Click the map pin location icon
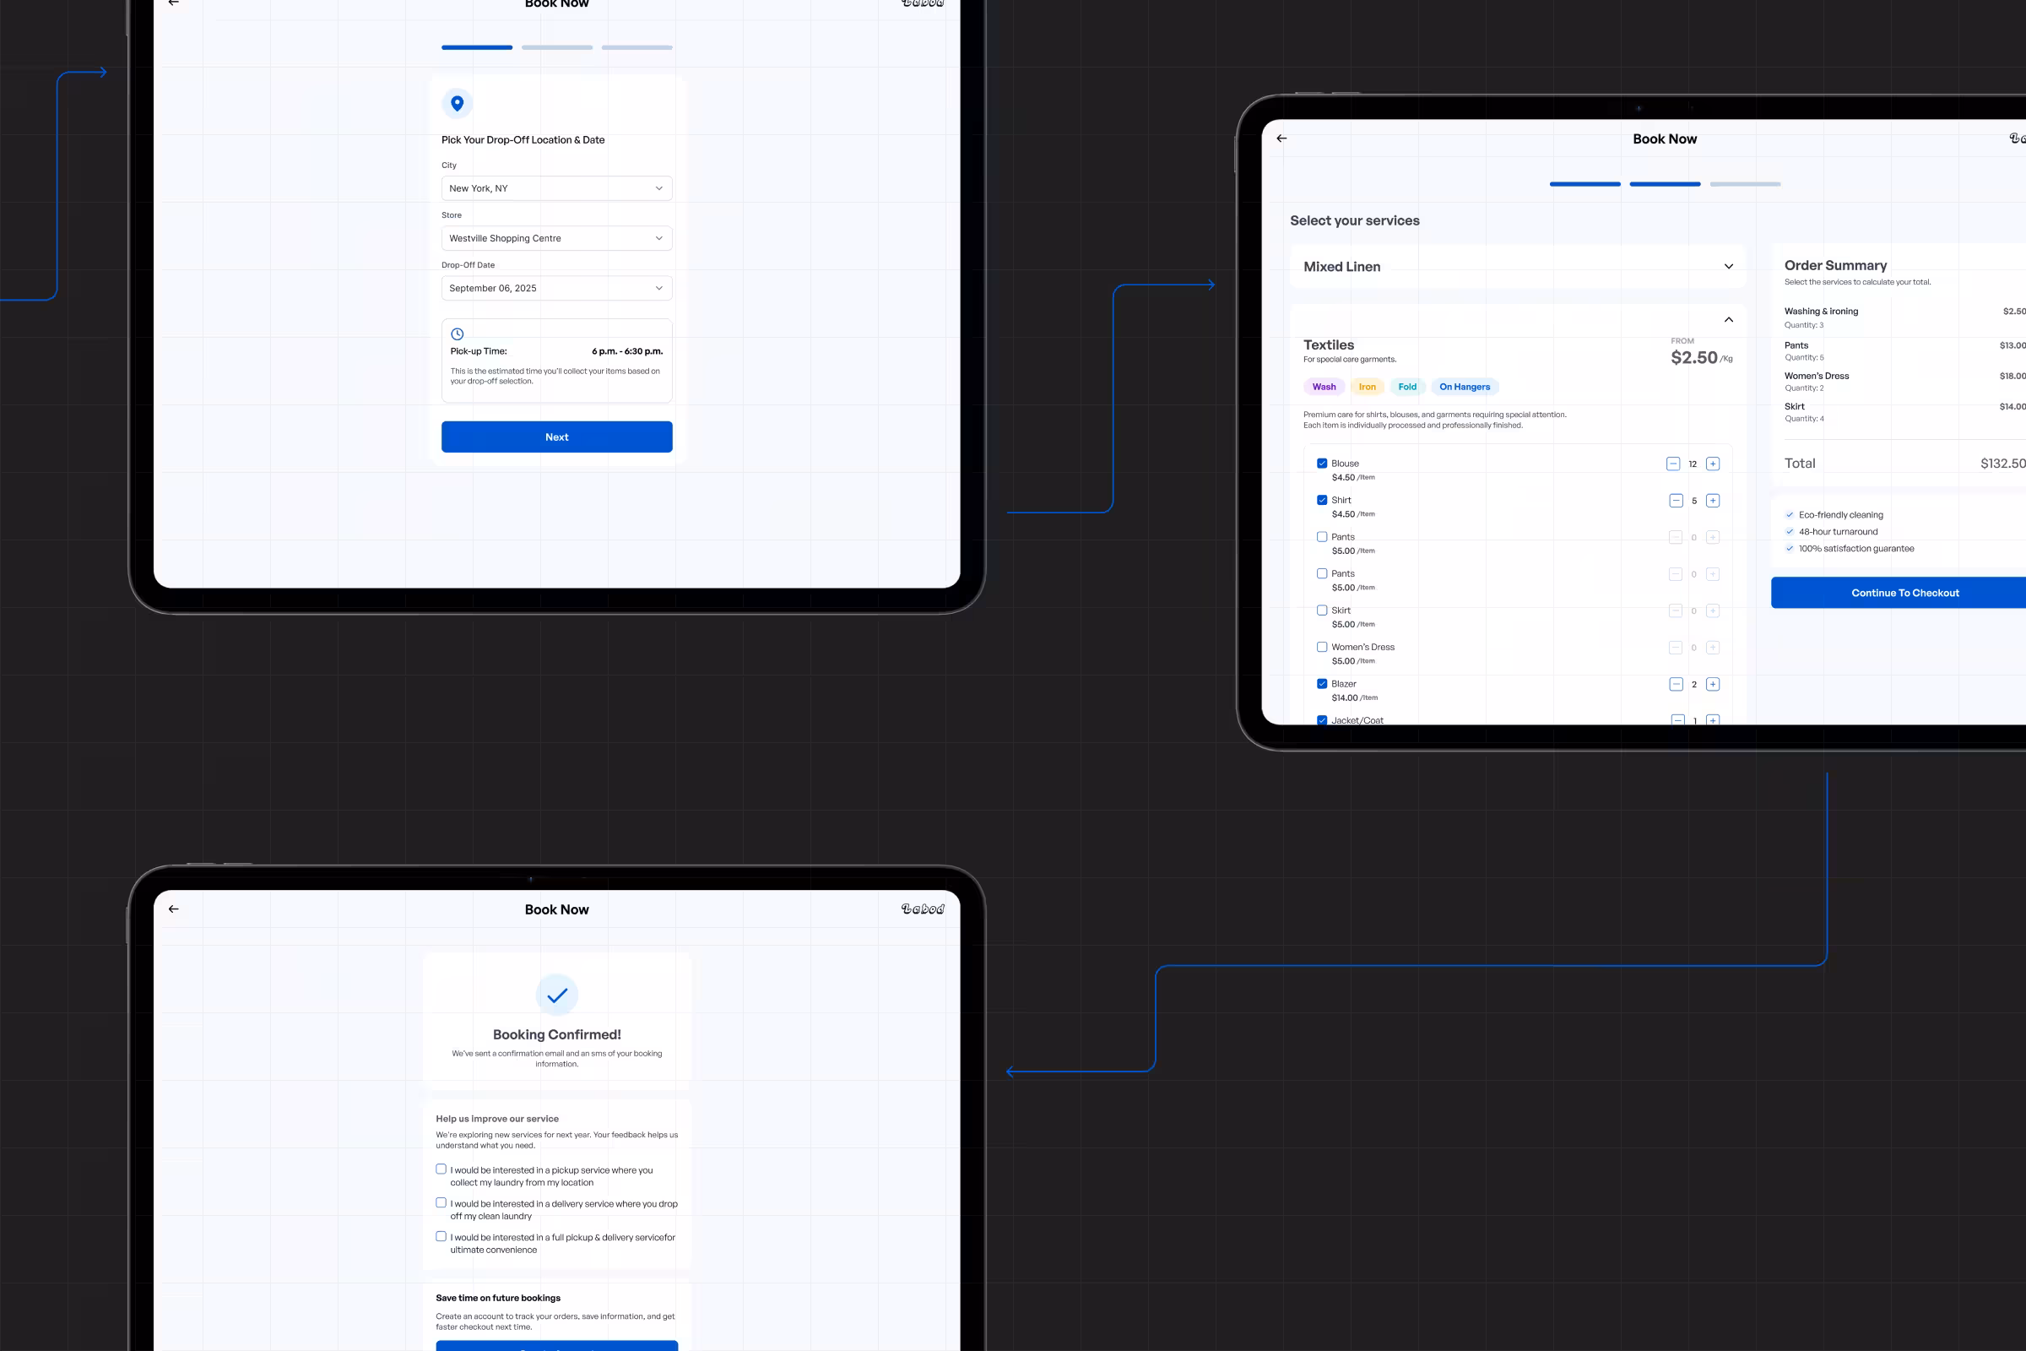The image size is (2026, 1351). (458, 103)
